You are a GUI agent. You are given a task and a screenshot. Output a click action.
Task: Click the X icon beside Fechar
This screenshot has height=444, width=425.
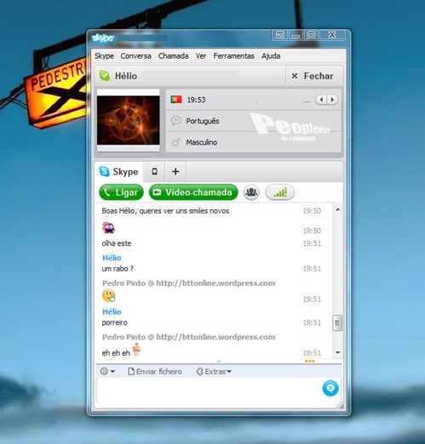coord(295,76)
